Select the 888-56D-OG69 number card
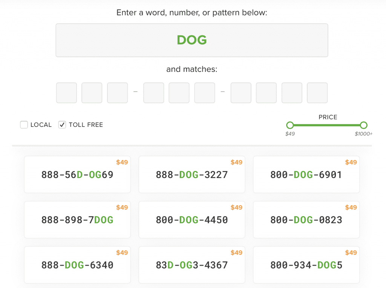The width and height of the screenshot is (386, 288). click(x=77, y=174)
